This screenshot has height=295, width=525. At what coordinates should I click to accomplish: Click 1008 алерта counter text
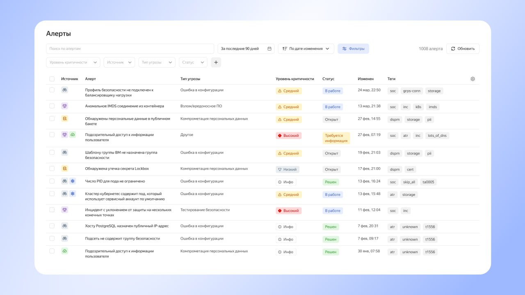coord(431,49)
